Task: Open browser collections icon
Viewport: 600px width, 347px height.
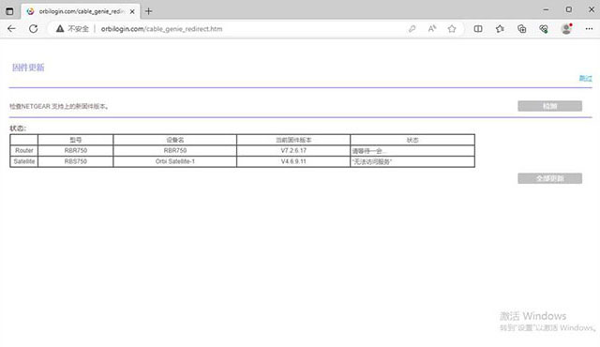Action: [521, 29]
